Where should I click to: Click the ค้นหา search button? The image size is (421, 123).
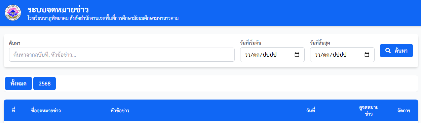[x=396, y=51]
